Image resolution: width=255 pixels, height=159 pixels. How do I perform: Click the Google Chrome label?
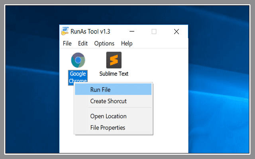tap(78, 77)
